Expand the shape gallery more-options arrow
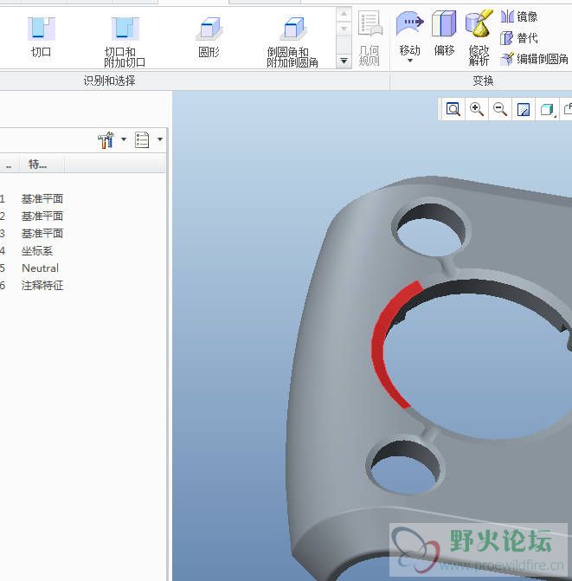This screenshot has height=581, width=572. tap(344, 61)
